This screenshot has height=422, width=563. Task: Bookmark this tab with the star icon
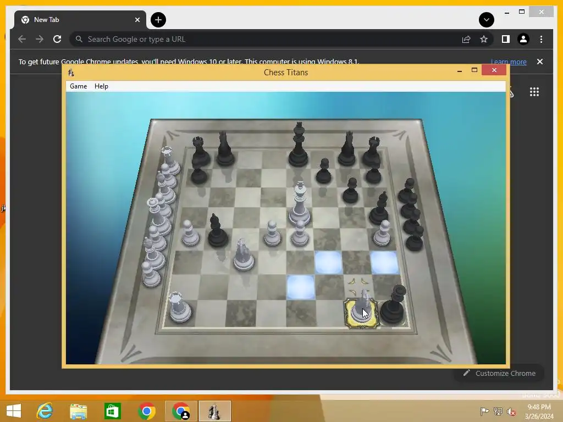[484, 39]
